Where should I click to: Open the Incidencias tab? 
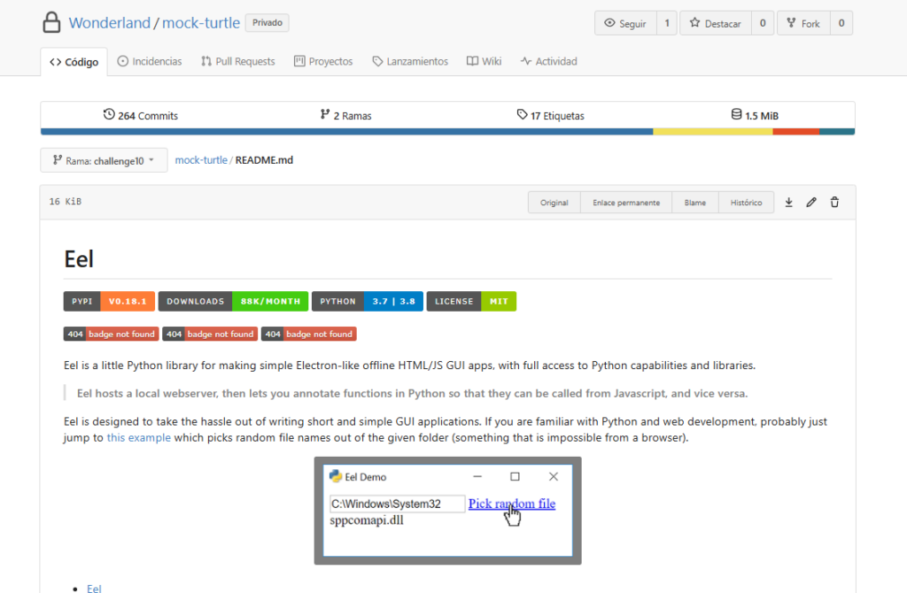[149, 61]
